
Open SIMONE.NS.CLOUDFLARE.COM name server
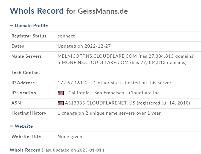tap(93, 62)
